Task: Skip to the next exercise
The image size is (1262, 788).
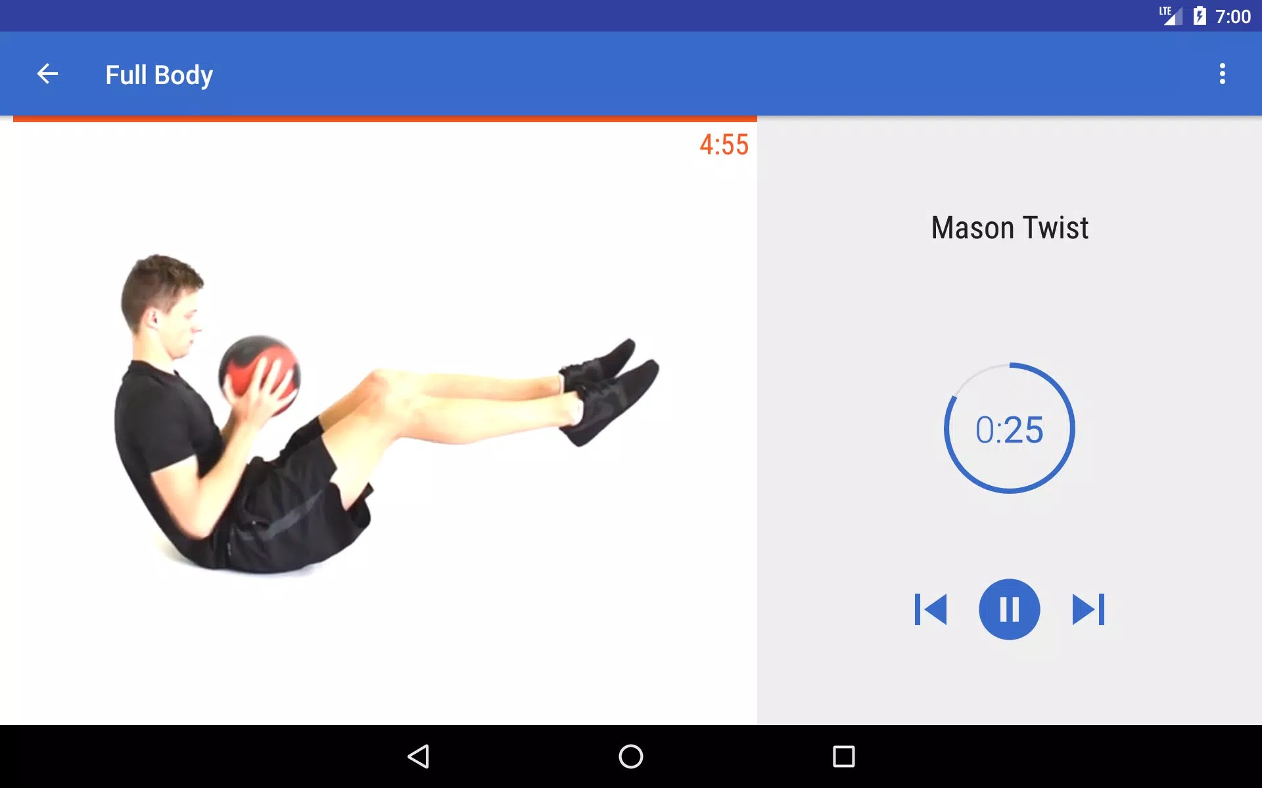Action: 1088,609
